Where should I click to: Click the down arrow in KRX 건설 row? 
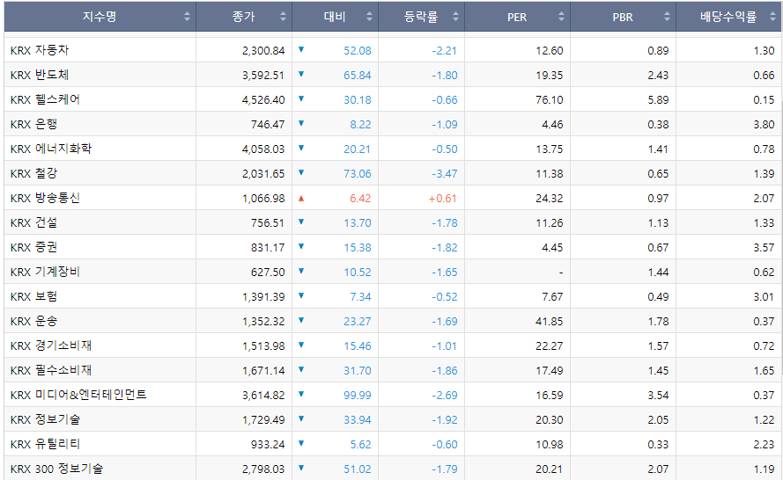point(301,222)
